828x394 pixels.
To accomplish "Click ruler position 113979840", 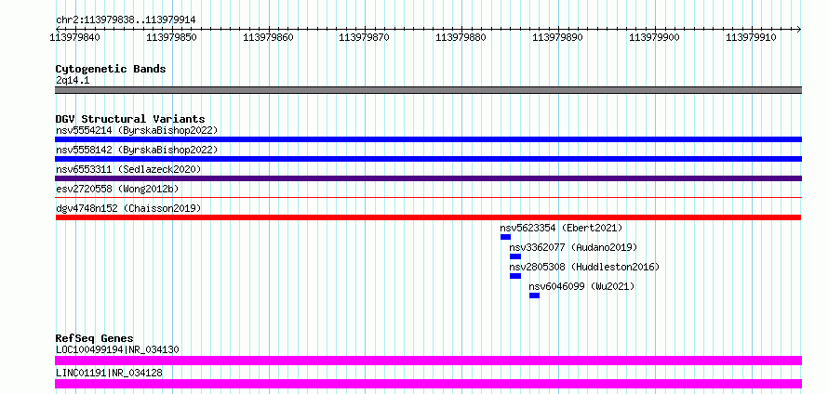I will (75, 37).
